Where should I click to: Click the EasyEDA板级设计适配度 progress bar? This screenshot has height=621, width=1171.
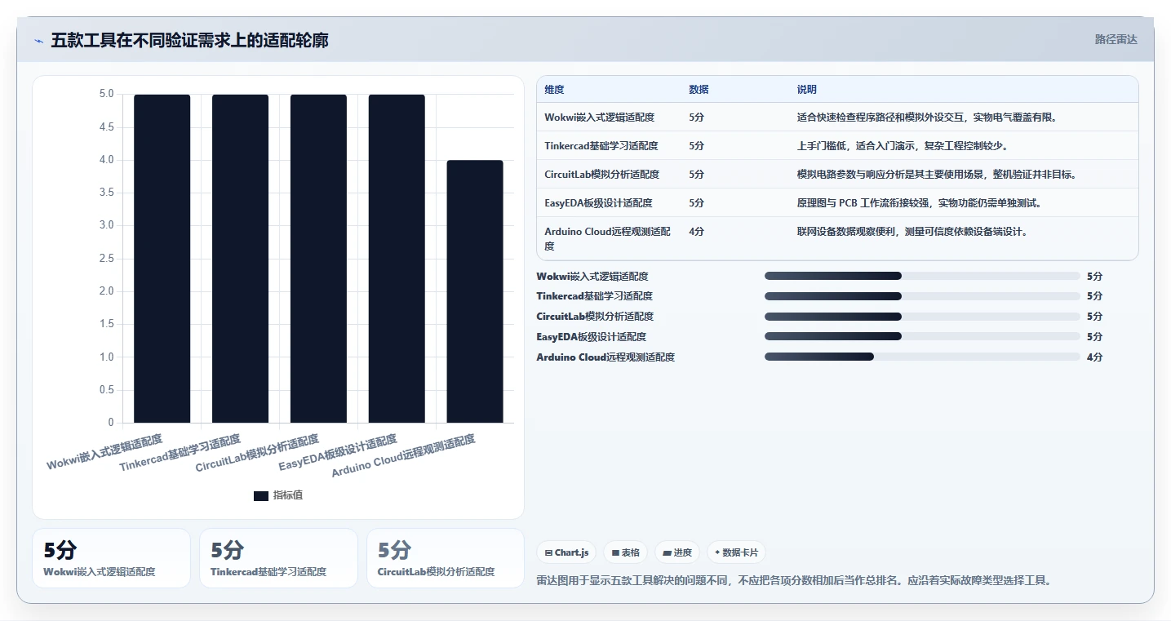click(x=922, y=337)
